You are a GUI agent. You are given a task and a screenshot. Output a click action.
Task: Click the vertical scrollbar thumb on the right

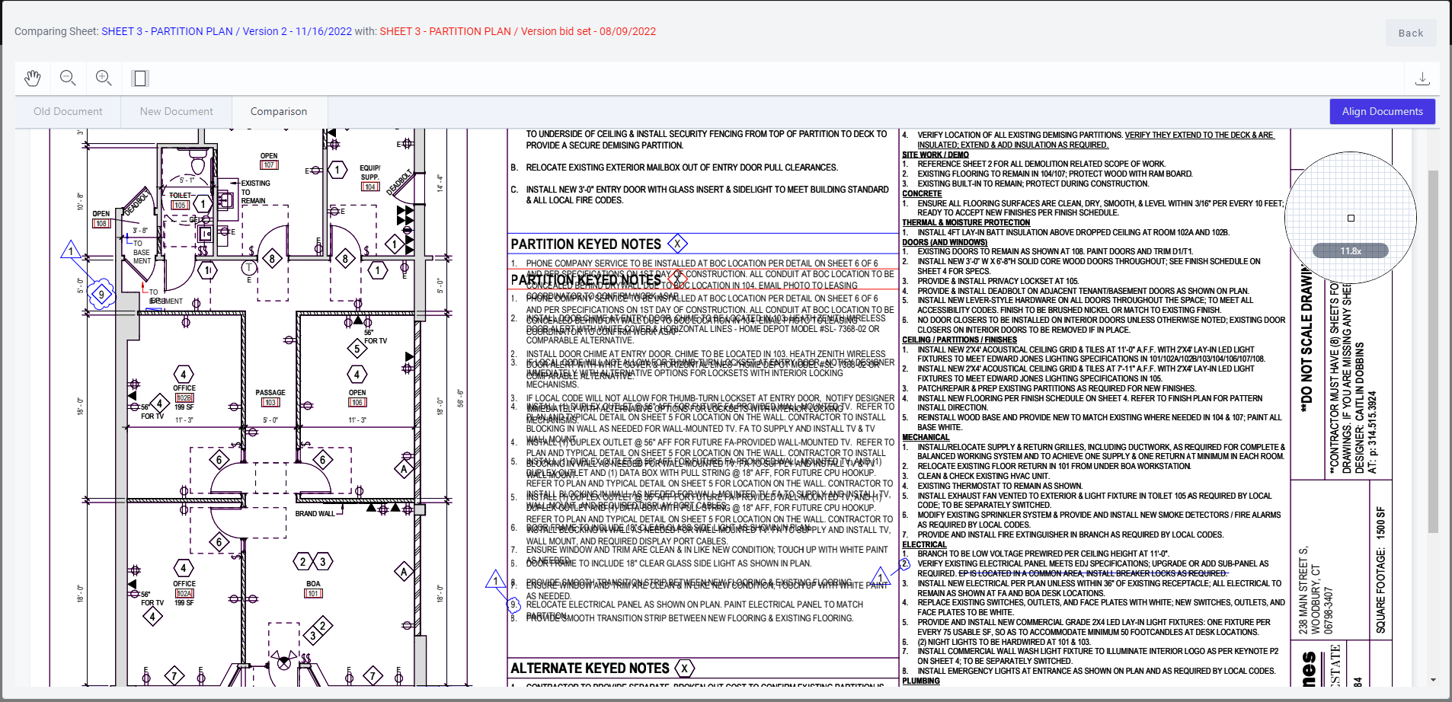1432,350
